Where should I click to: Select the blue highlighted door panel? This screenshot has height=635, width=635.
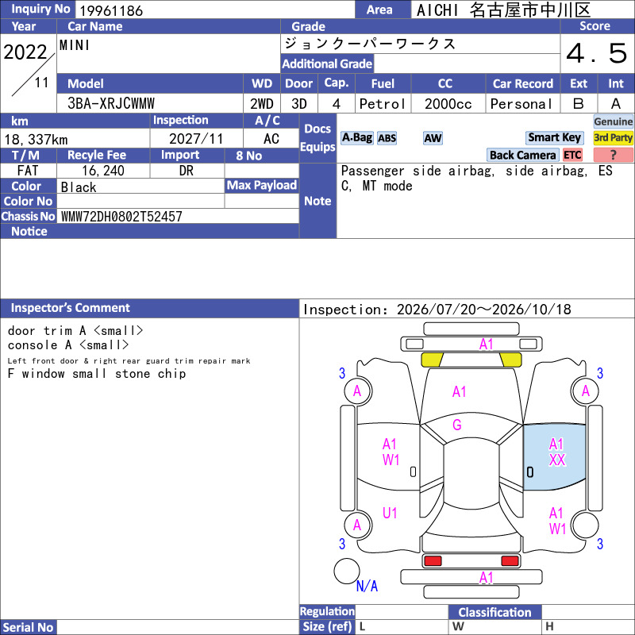pos(554,457)
